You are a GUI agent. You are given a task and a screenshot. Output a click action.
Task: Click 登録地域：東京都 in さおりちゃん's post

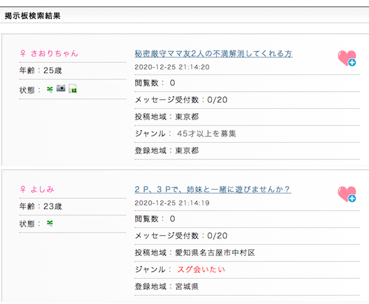click(167, 151)
